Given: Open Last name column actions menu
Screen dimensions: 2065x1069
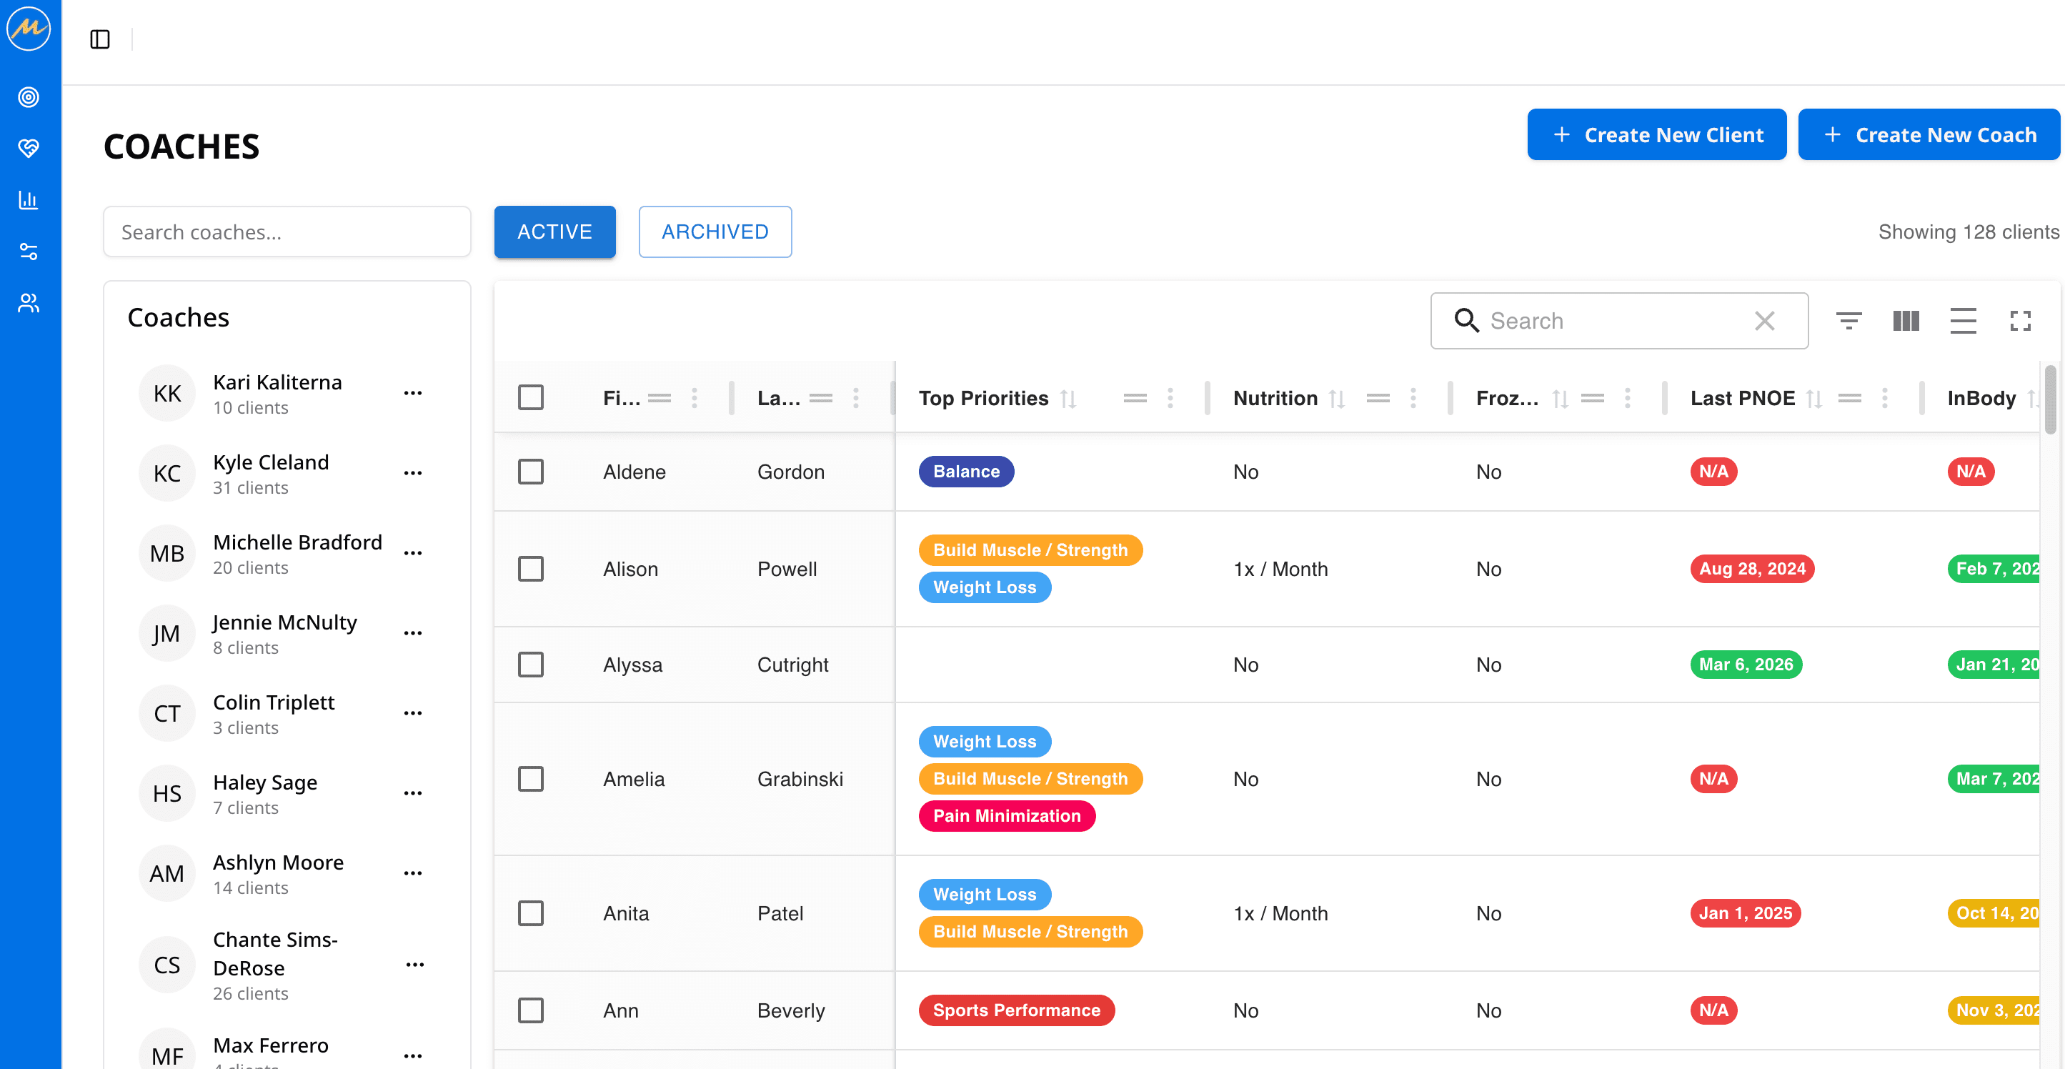Looking at the screenshot, I should pyautogui.click(x=856, y=399).
